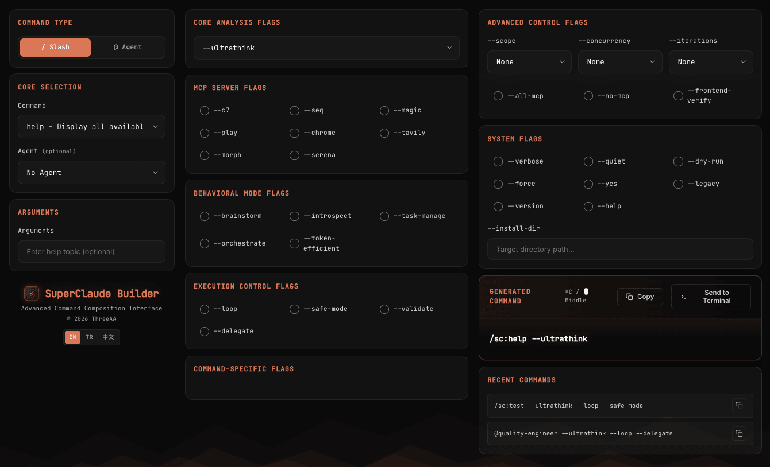Click the help topic Arguments input field
The image size is (770, 467).
click(91, 251)
